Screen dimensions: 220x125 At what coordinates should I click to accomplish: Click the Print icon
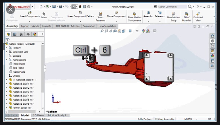(60, 7)
